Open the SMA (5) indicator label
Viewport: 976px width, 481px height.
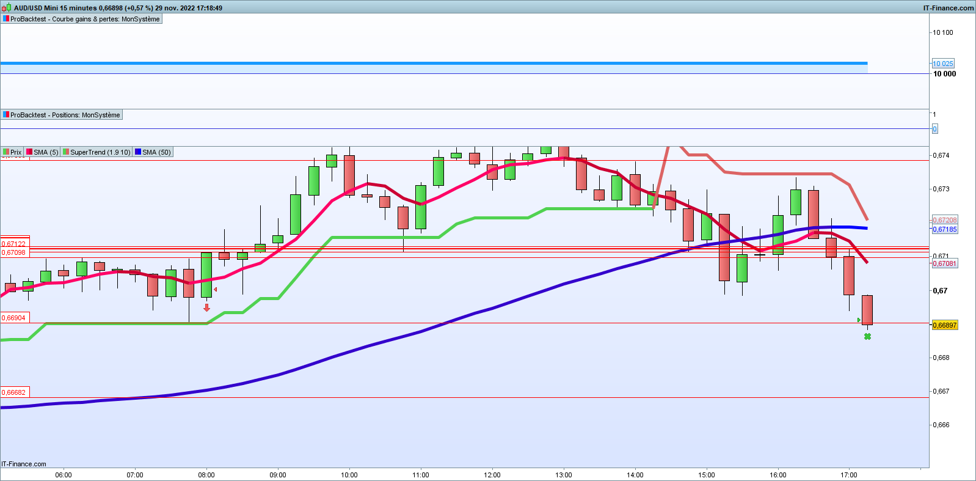46,152
